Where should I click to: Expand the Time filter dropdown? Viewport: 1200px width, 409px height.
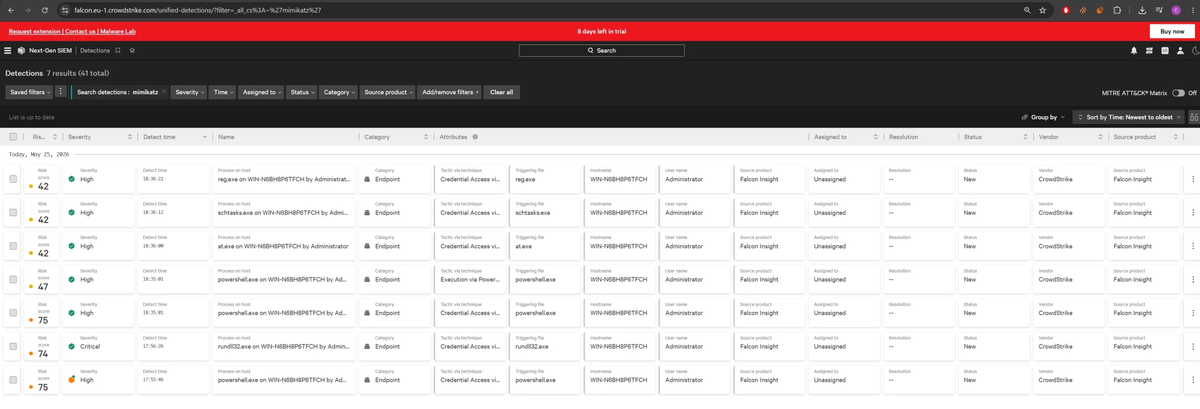point(223,92)
